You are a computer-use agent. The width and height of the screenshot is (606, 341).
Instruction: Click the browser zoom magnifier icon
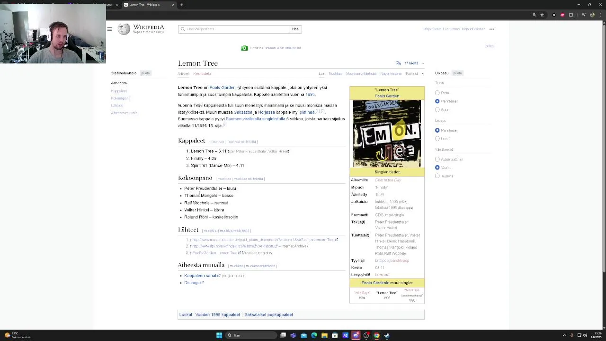click(535, 15)
